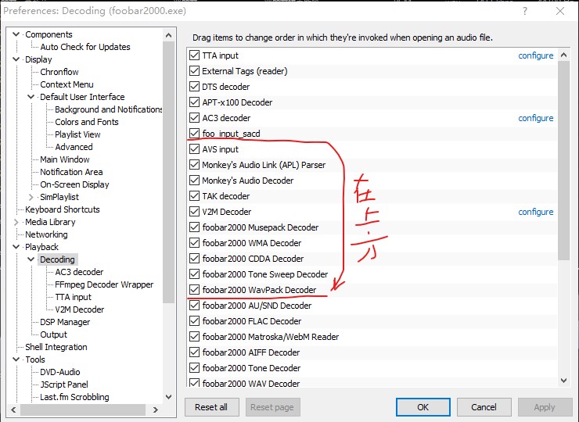Toggle the foo_input_sacd checkbox
The height and width of the screenshot is (422, 579).
(x=195, y=134)
